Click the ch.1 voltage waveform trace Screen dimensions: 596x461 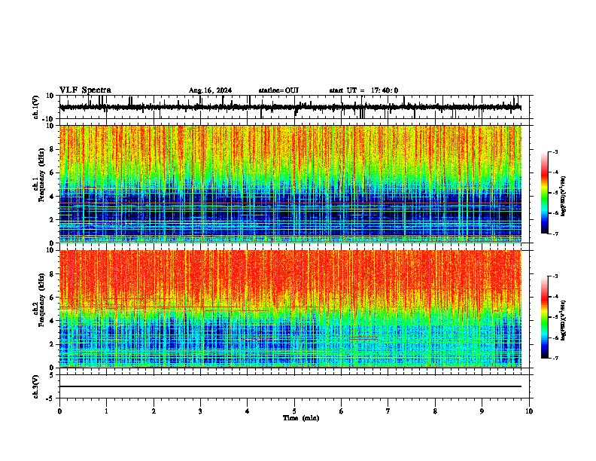coord(290,108)
